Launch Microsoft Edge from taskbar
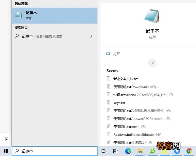This screenshot has height=156, width=196. pos(128,151)
